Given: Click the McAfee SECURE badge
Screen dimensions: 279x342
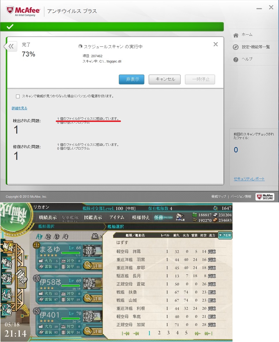Looking at the screenshot, I should pyautogui.click(x=265, y=197).
